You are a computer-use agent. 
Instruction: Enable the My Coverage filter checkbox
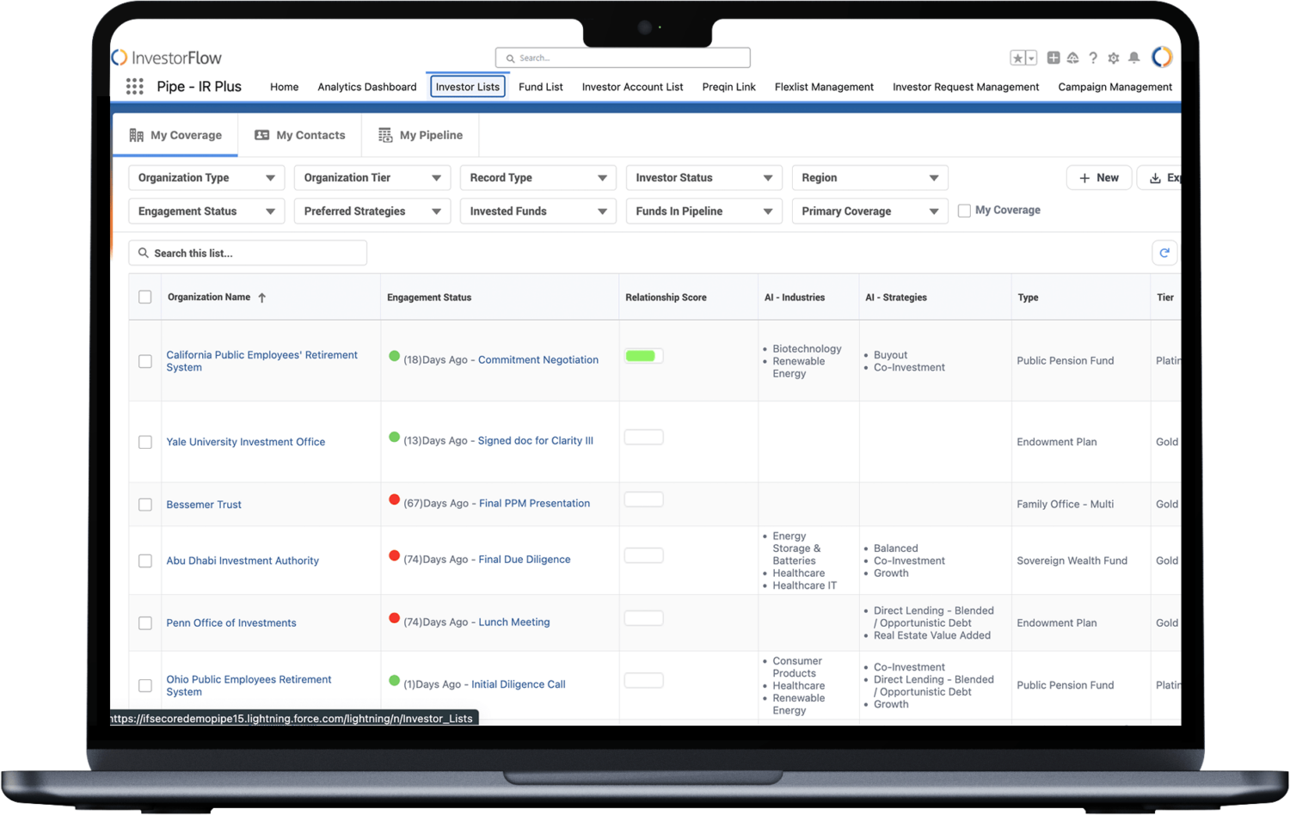click(x=964, y=211)
